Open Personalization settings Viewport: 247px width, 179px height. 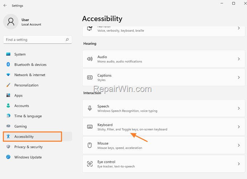(37, 85)
